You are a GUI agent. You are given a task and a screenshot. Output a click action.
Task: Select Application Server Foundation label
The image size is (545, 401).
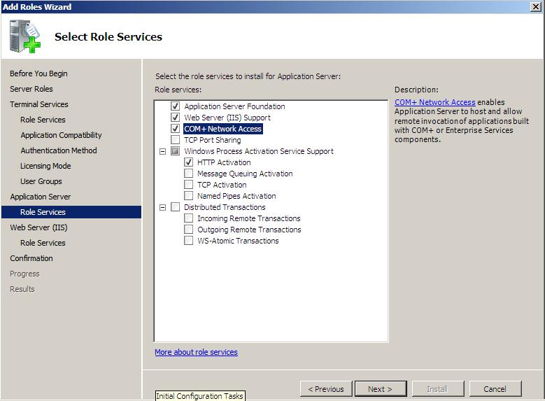(x=234, y=106)
